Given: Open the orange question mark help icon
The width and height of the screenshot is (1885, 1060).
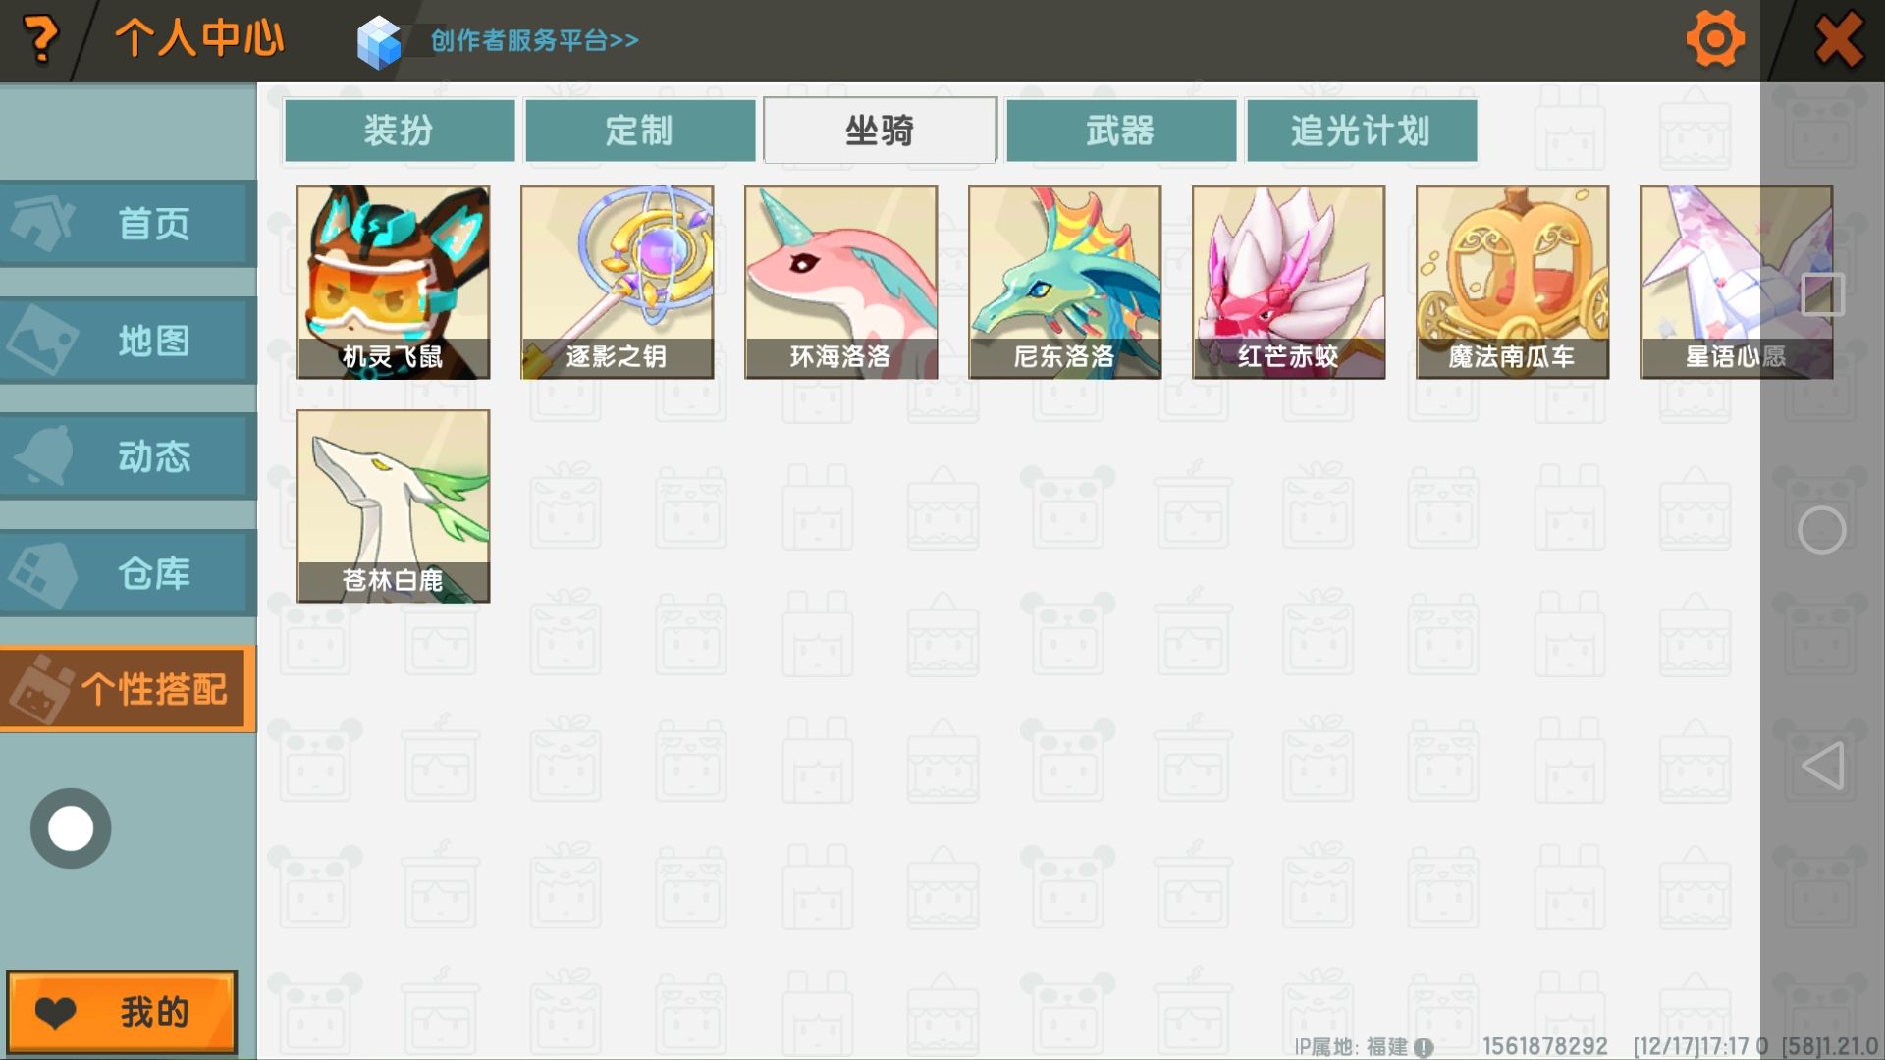Looking at the screenshot, I should point(40,40).
